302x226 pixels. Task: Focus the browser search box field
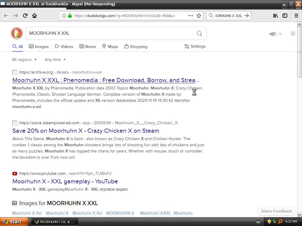tap(229, 16)
